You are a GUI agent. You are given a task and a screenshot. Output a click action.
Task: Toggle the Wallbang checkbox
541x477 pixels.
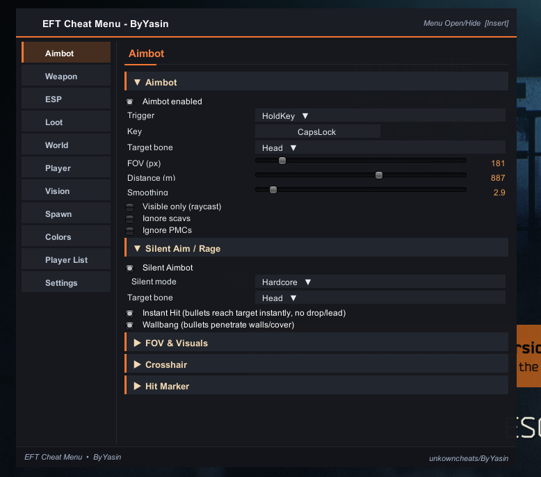130,325
